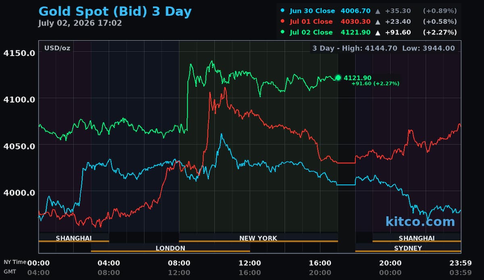This screenshot has height=280, width=484.
Task: Click the blue Jun 30 legend dot
Action: pyautogui.click(x=283, y=11)
